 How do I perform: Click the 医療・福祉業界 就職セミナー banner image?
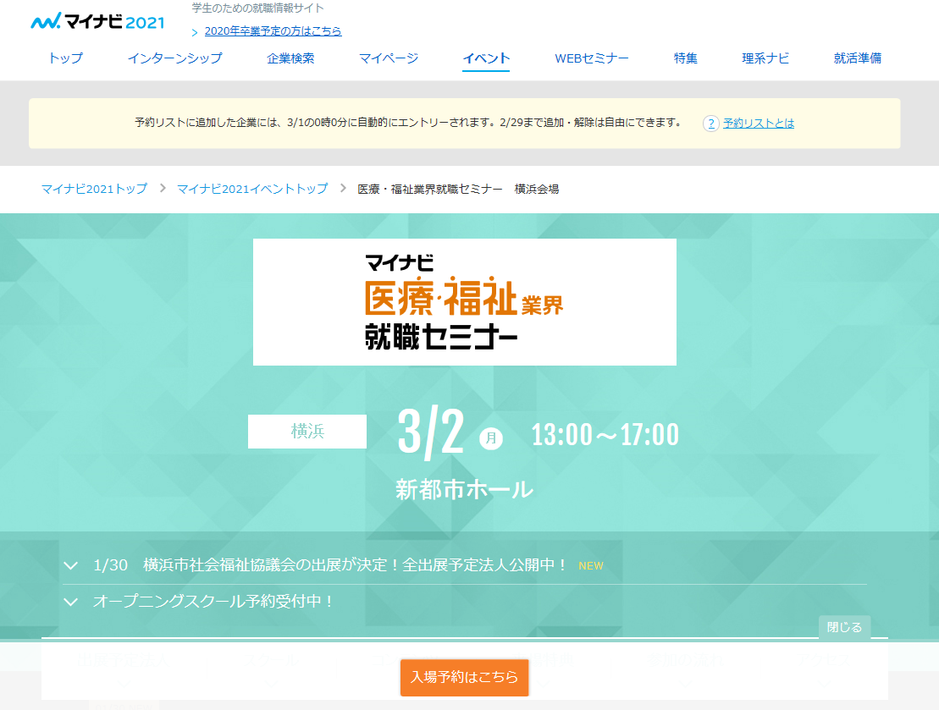[465, 302]
